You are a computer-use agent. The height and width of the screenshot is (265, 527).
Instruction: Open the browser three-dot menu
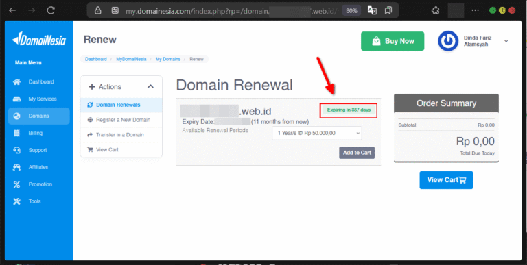tap(476, 10)
